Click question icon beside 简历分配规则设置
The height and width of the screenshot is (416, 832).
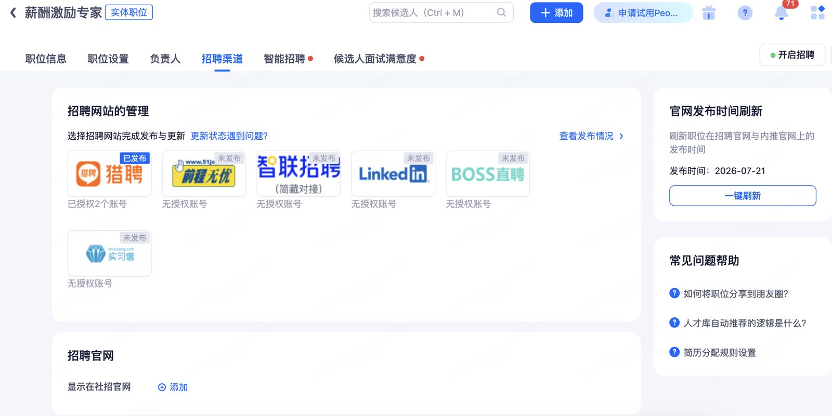pyautogui.click(x=674, y=352)
